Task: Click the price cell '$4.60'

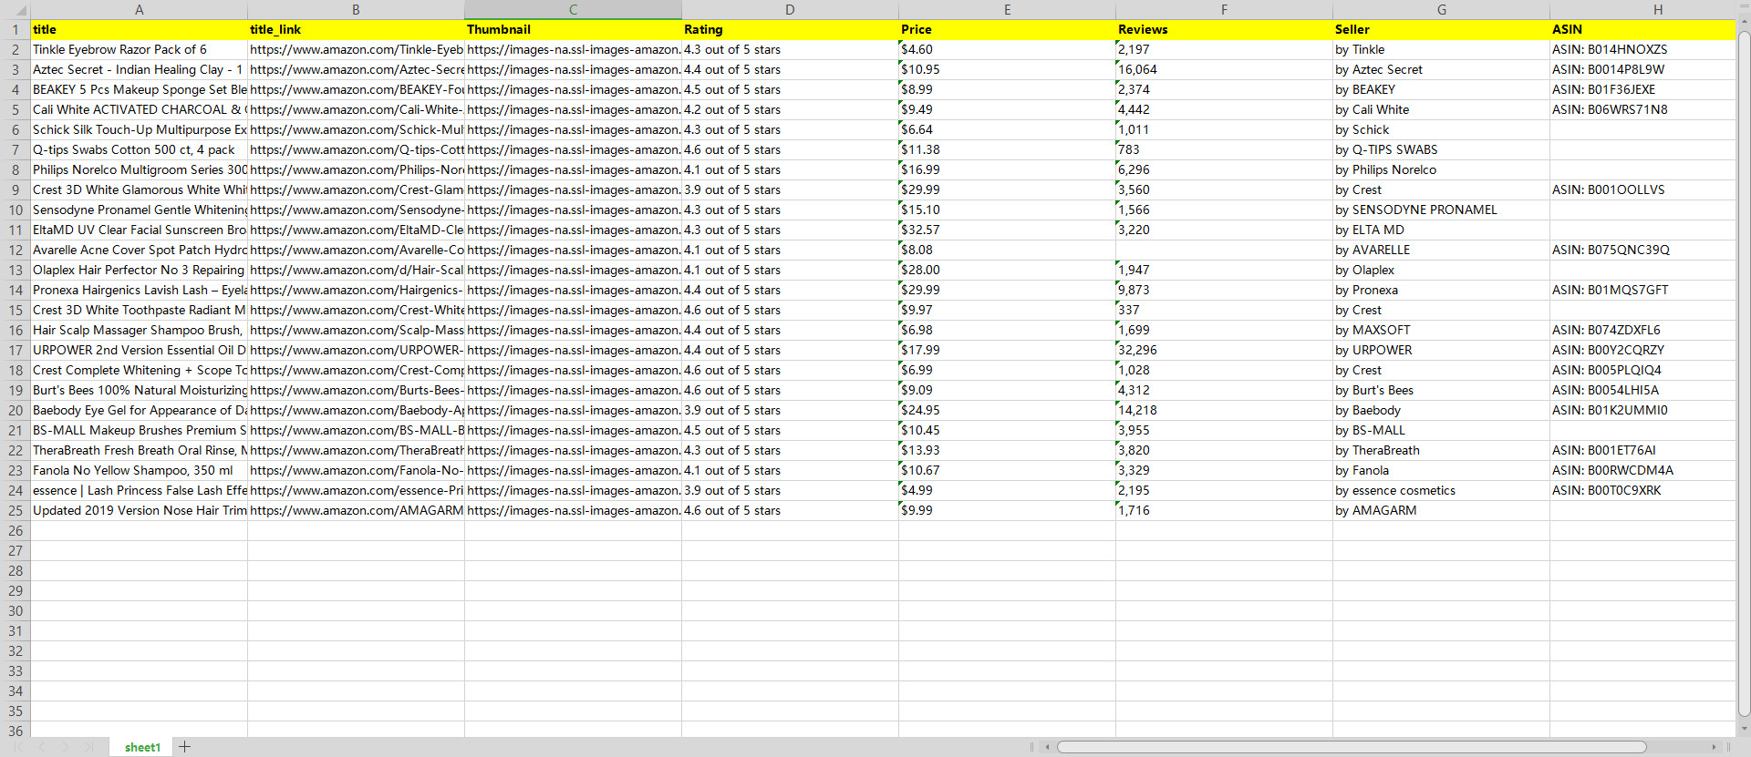Action: point(1007,49)
